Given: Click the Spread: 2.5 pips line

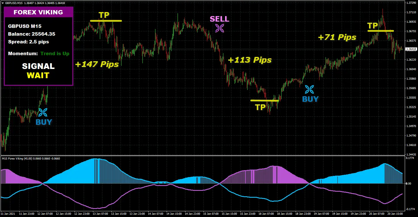Looking at the screenshot, I should click(29, 42).
